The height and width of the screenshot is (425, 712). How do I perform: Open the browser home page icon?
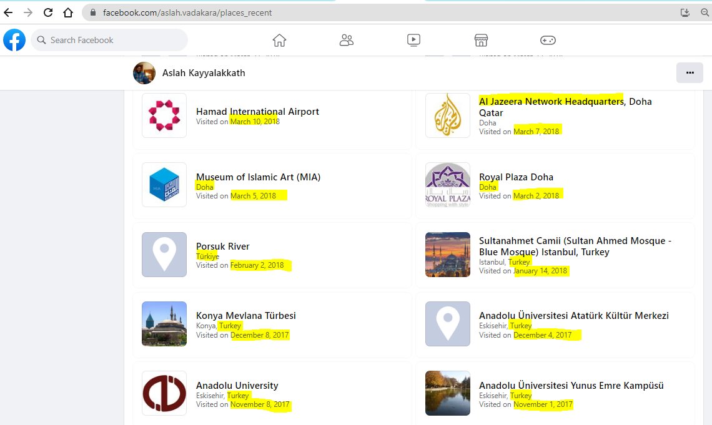pyautogui.click(x=68, y=12)
